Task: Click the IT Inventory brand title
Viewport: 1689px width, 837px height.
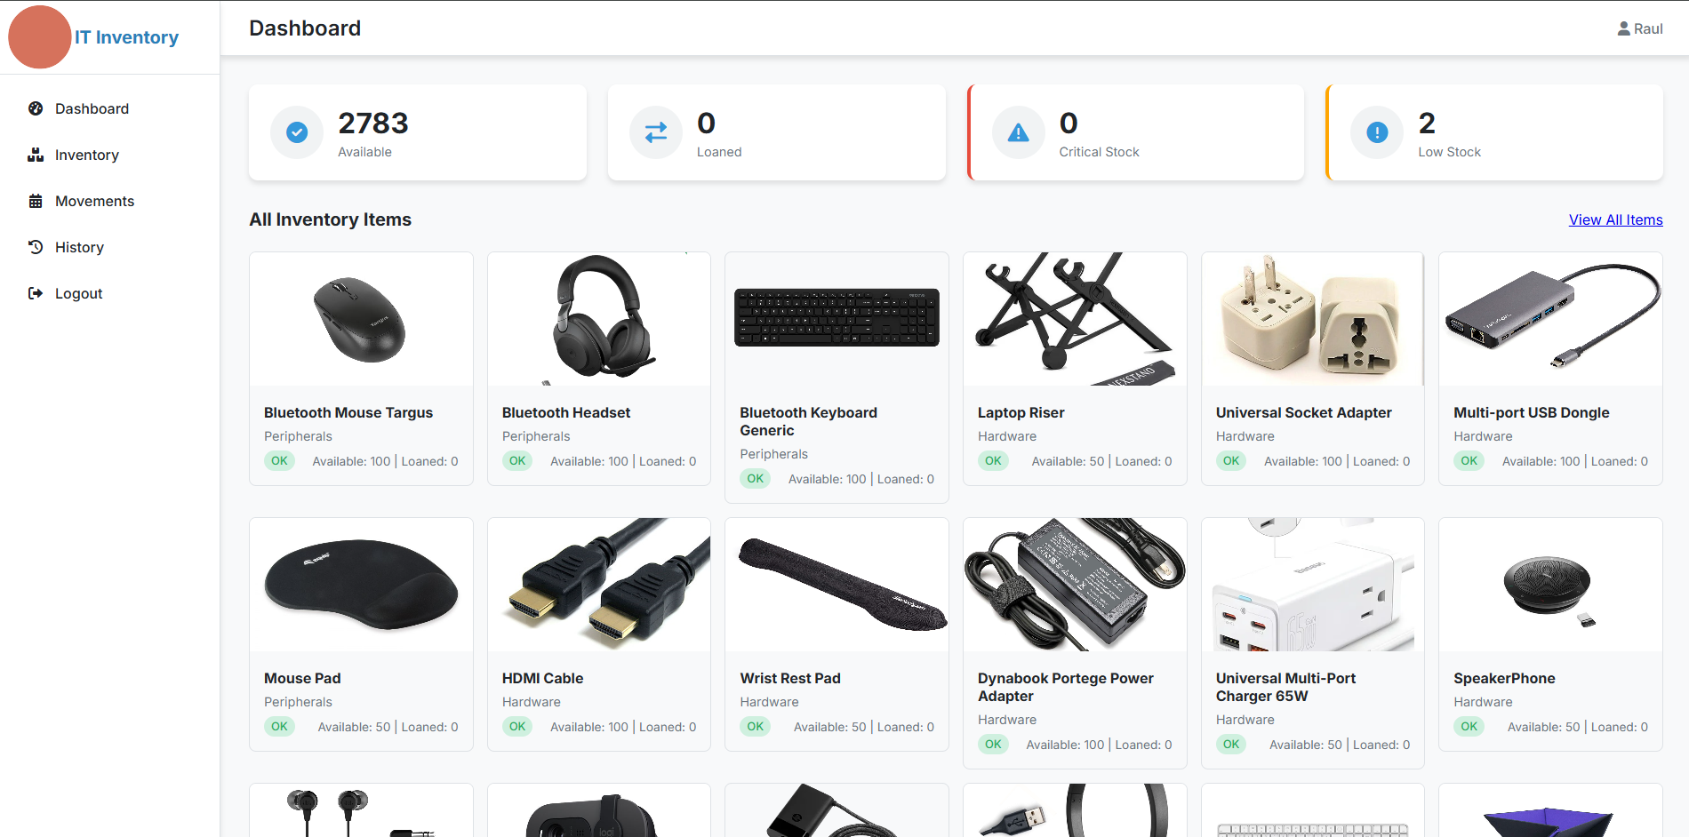Action: (x=126, y=37)
